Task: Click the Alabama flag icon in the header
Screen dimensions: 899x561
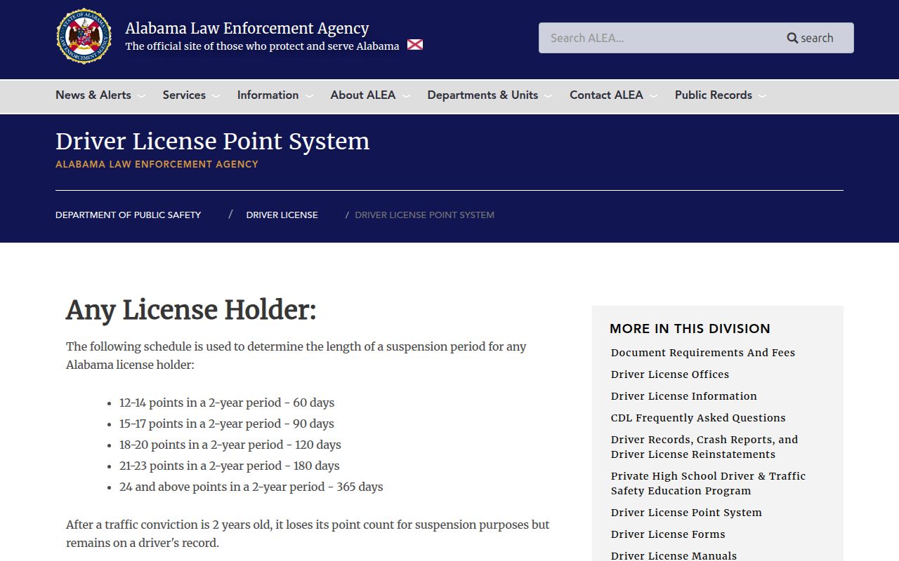Action: [x=415, y=45]
